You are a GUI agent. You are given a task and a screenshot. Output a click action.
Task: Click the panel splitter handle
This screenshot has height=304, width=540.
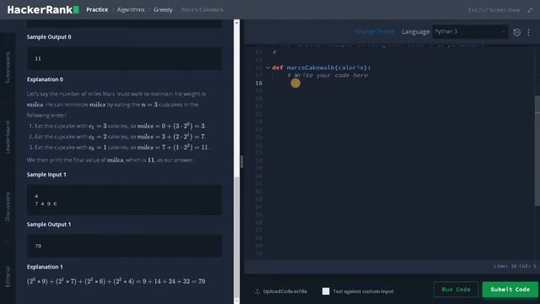241,161
